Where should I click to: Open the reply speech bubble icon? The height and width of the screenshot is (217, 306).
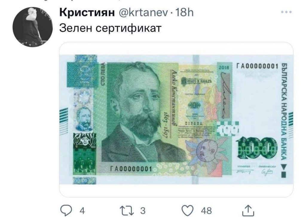point(67,210)
